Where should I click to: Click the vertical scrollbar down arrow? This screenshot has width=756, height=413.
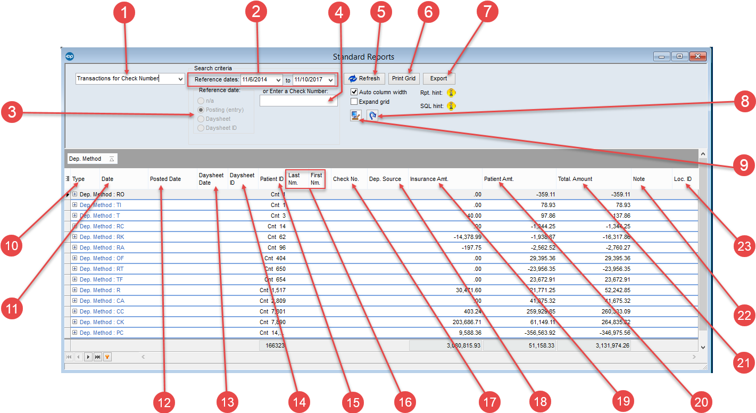click(702, 347)
